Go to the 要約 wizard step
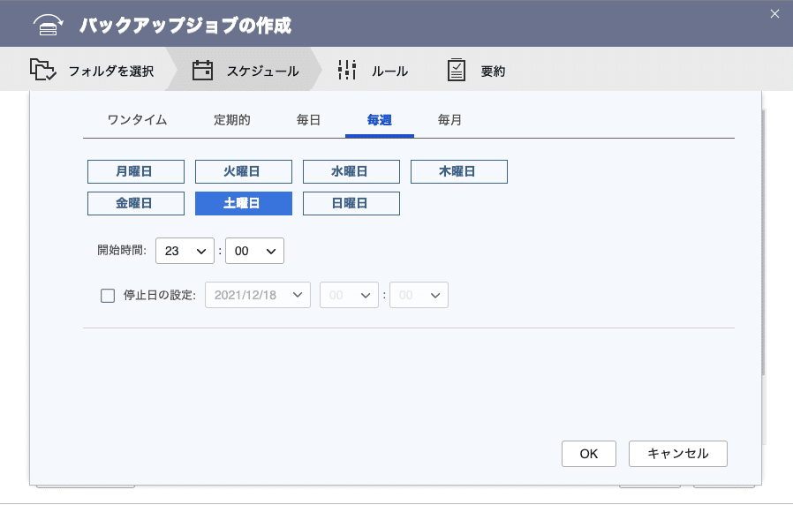 point(476,71)
